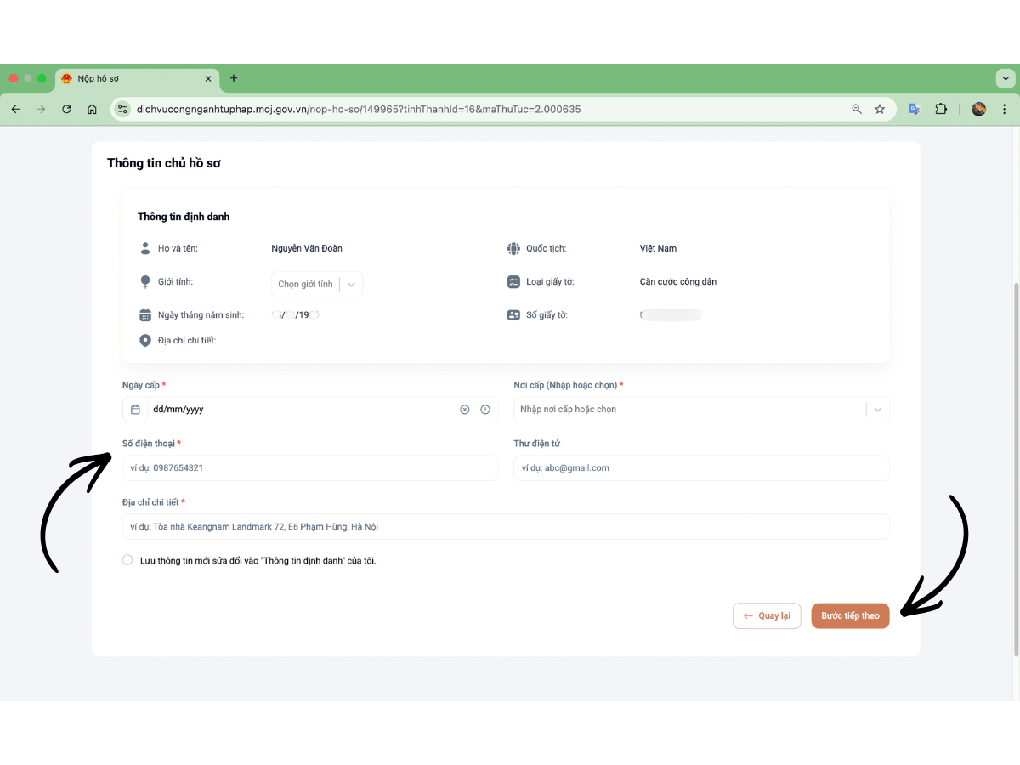Screen dimensions: 1020x765
Task: Click the browser back arrow icon
Action: click(x=15, y=109)
